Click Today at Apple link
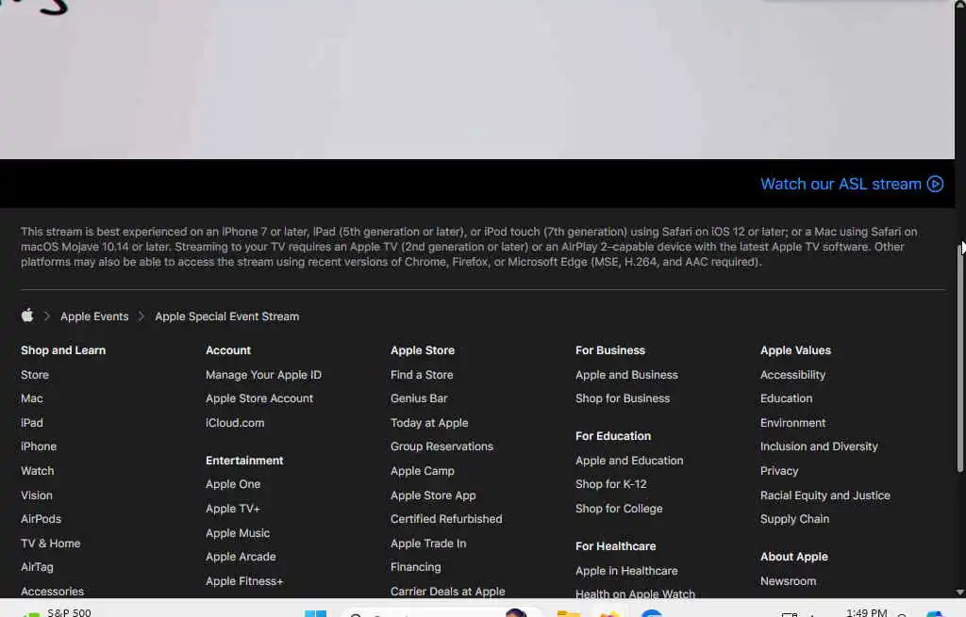This screenshot has height=617, width=966. pyautogui.click(x=429, y=423)
